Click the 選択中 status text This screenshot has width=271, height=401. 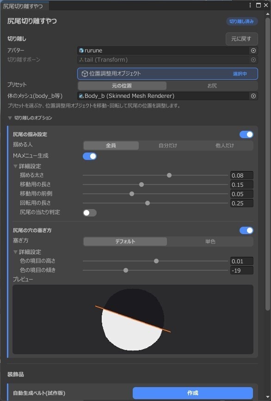click(240, 74)
